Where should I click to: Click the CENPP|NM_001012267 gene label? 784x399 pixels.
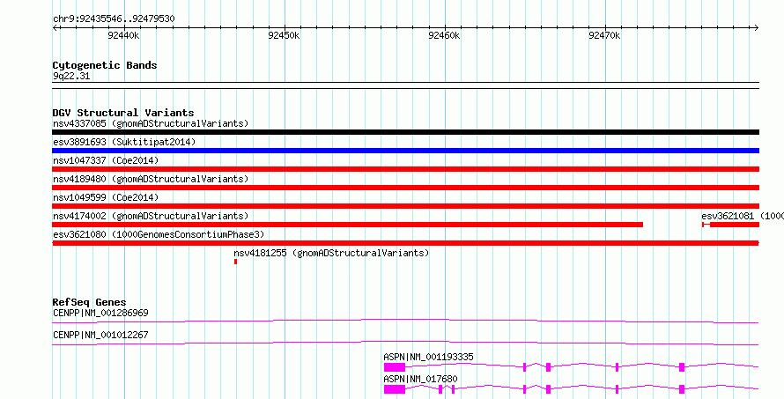(100, 335)
